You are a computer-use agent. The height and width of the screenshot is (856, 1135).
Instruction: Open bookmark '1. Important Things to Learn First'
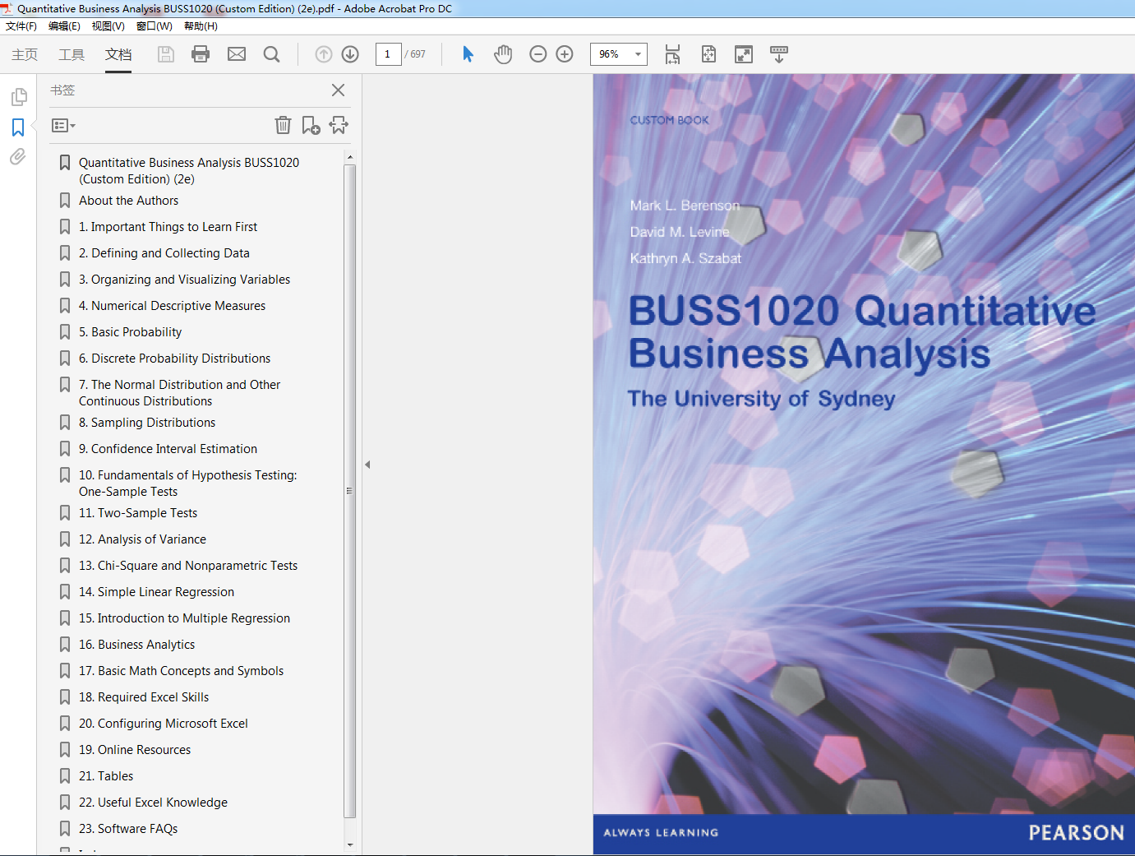point(168,227)
